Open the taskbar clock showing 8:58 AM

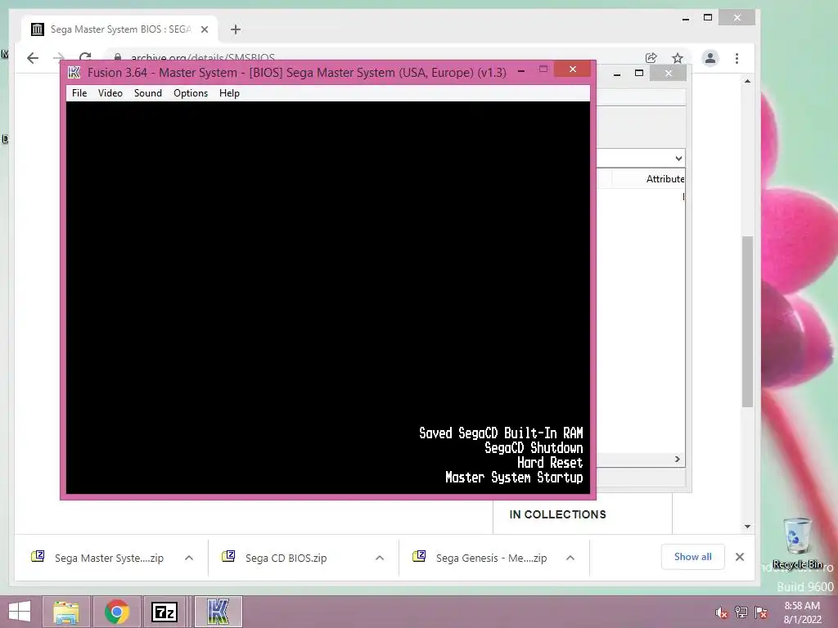(x=802, y=612)
